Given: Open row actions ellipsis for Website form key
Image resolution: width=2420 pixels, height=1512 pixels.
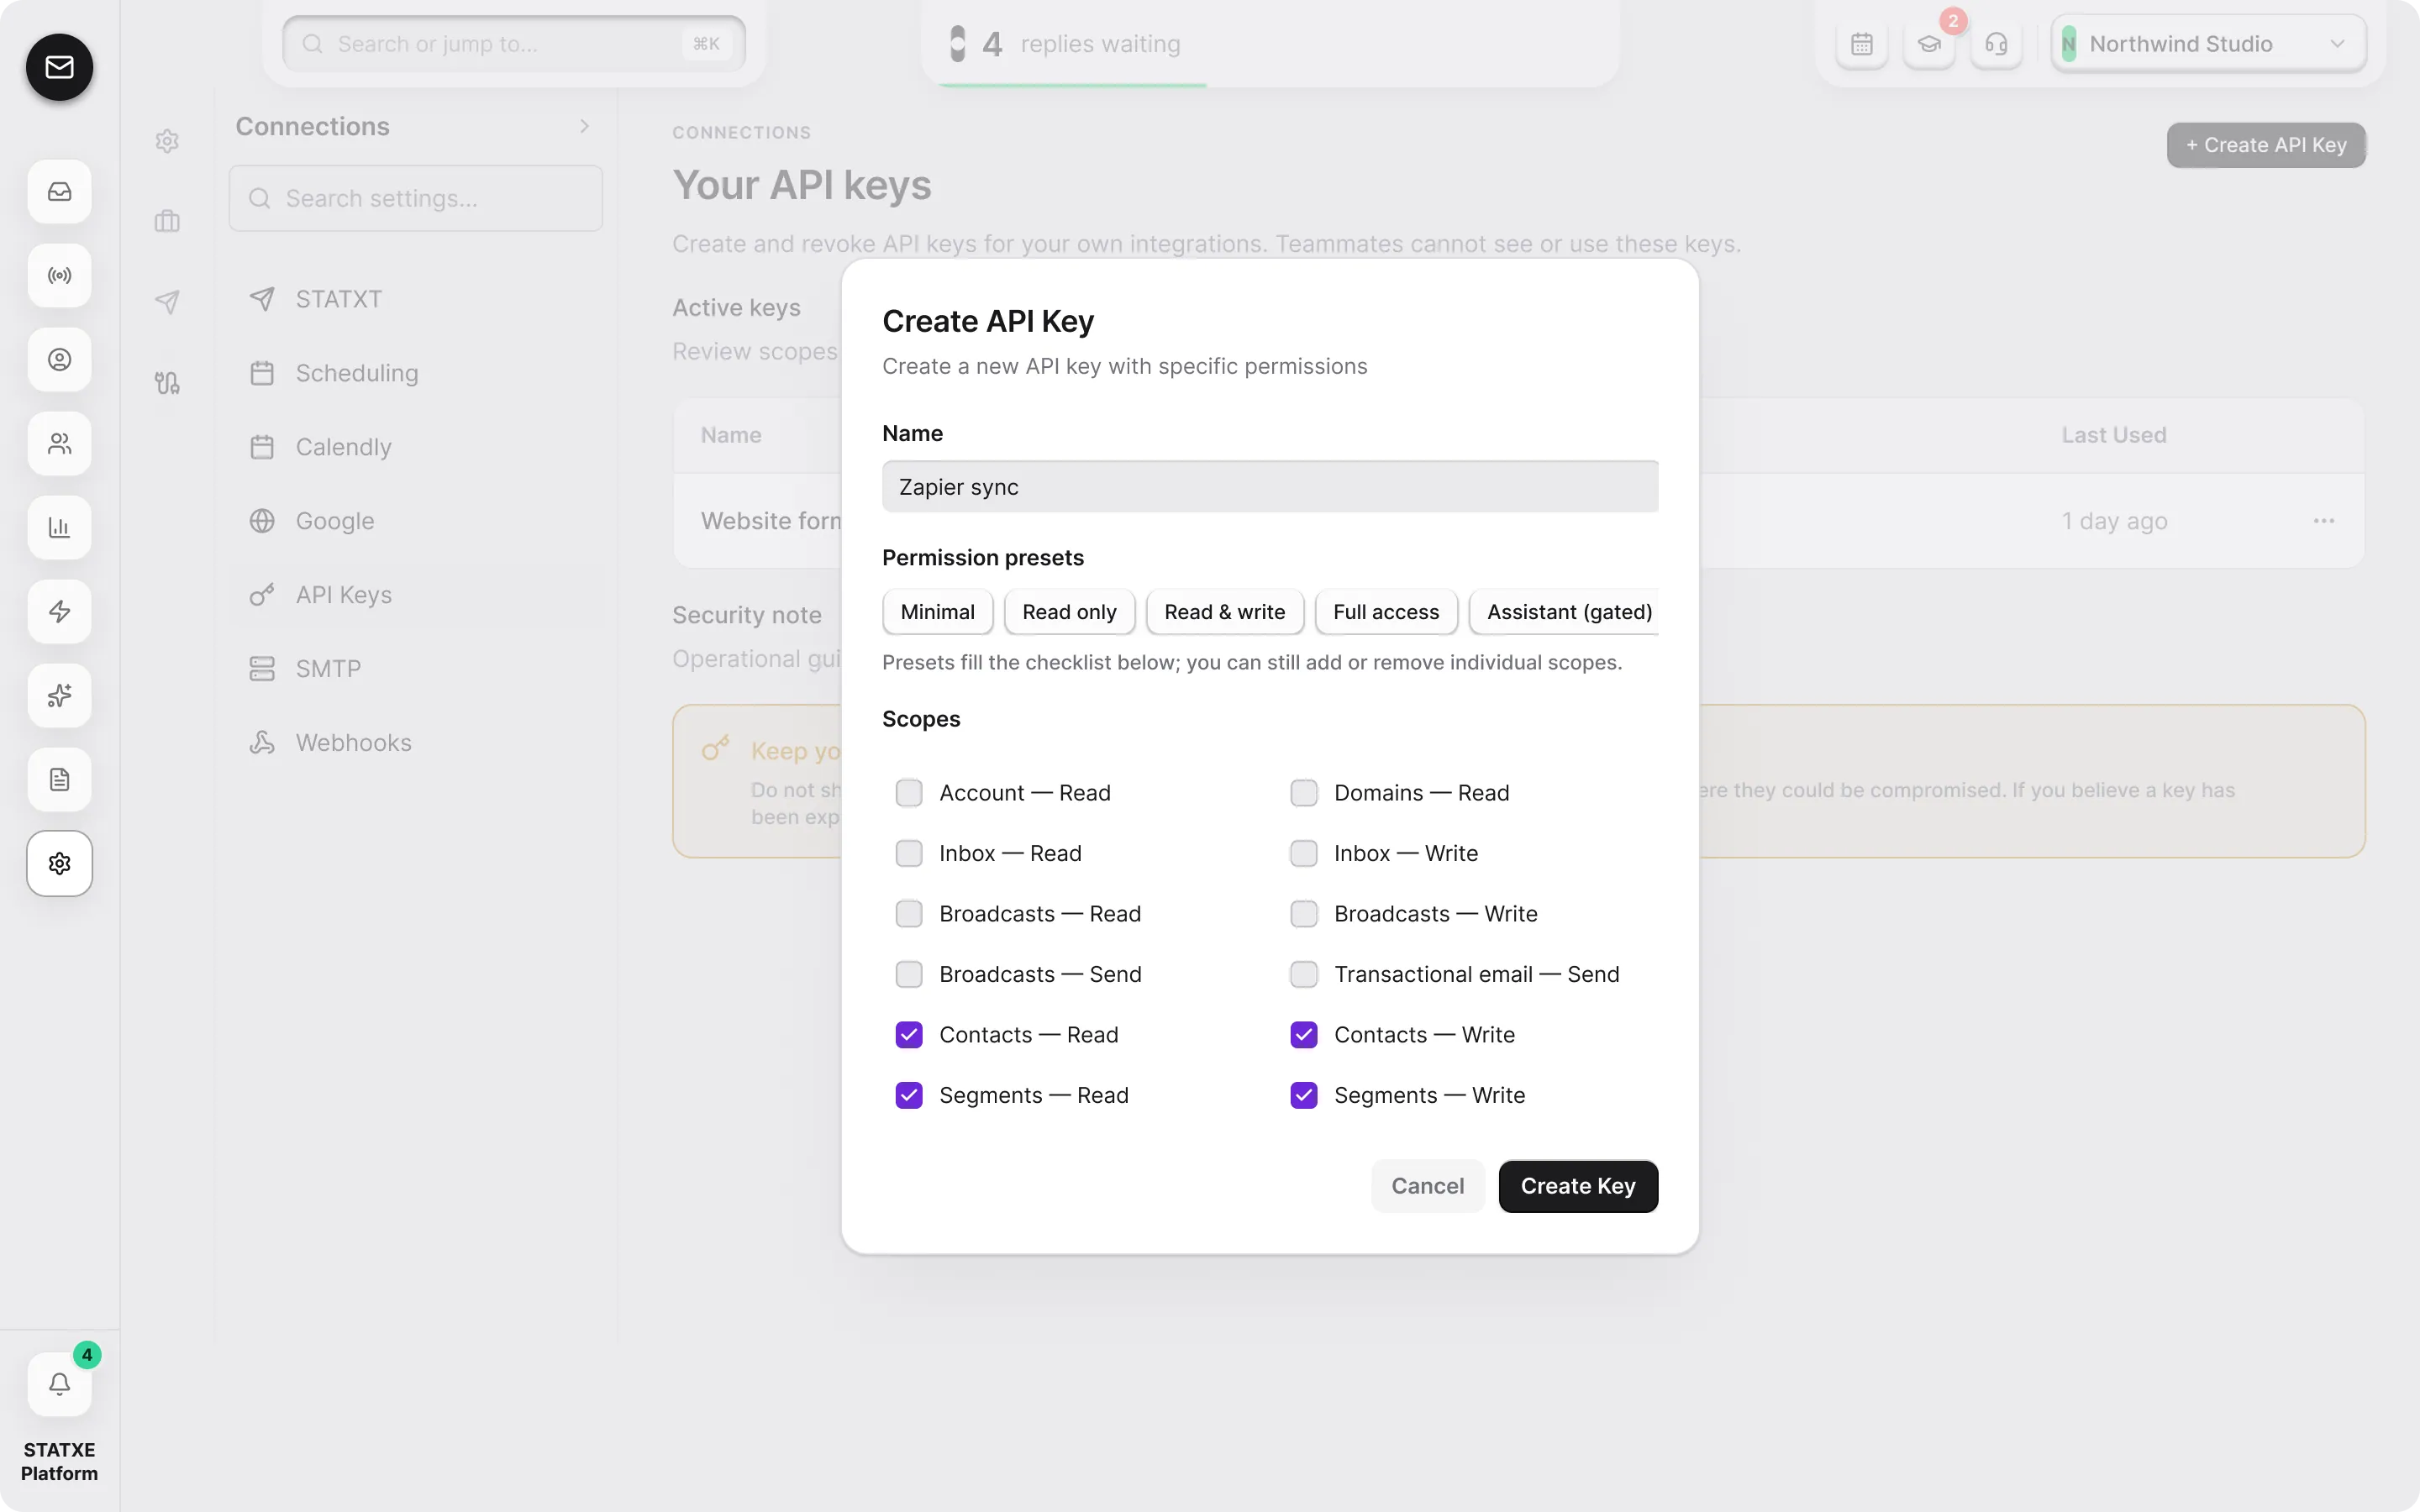Looking at the screenshot, I should coord(2323,521).
